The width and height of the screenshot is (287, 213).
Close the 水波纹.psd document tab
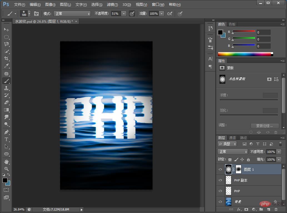(x=76, y=21)
